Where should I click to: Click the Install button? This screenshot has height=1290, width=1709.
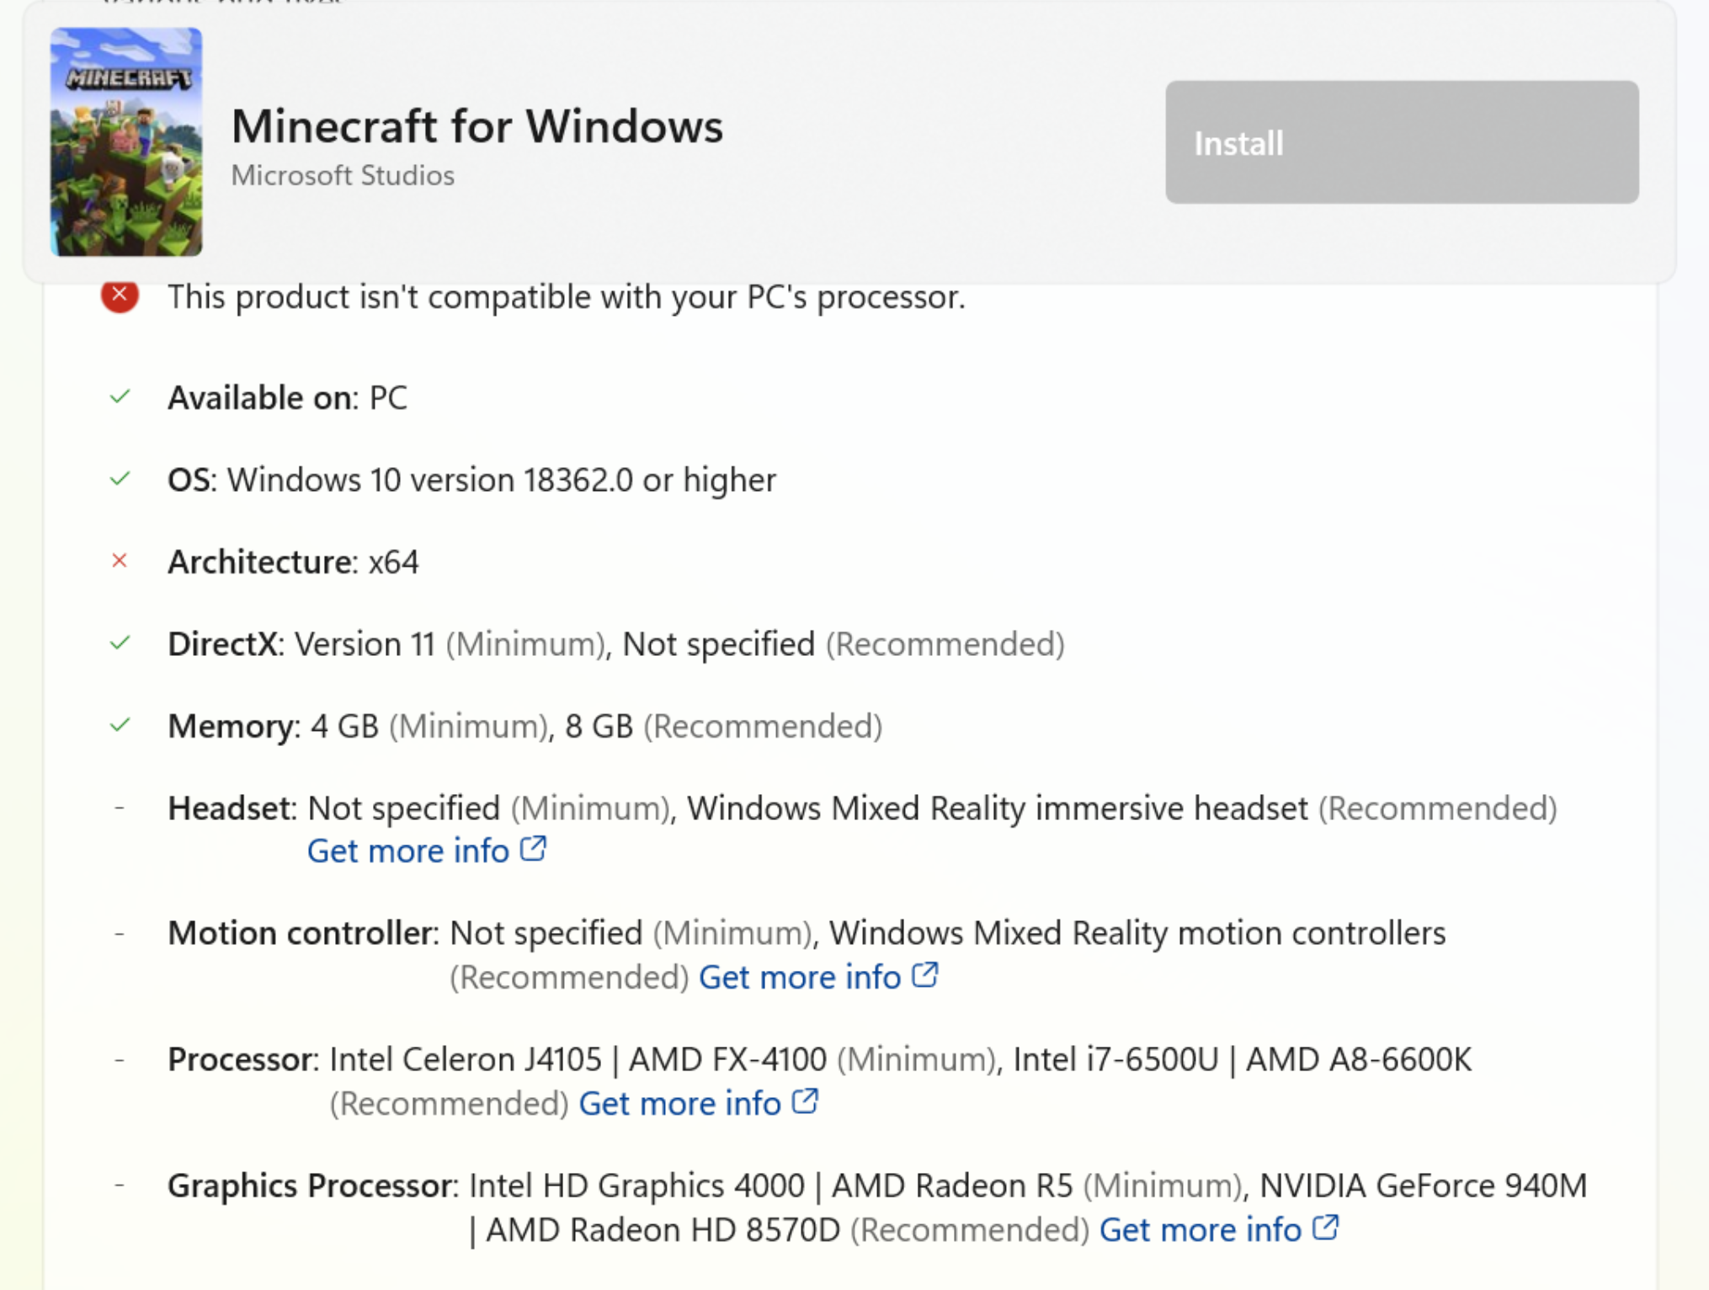pyautogui.click(x=1401, y=142)
